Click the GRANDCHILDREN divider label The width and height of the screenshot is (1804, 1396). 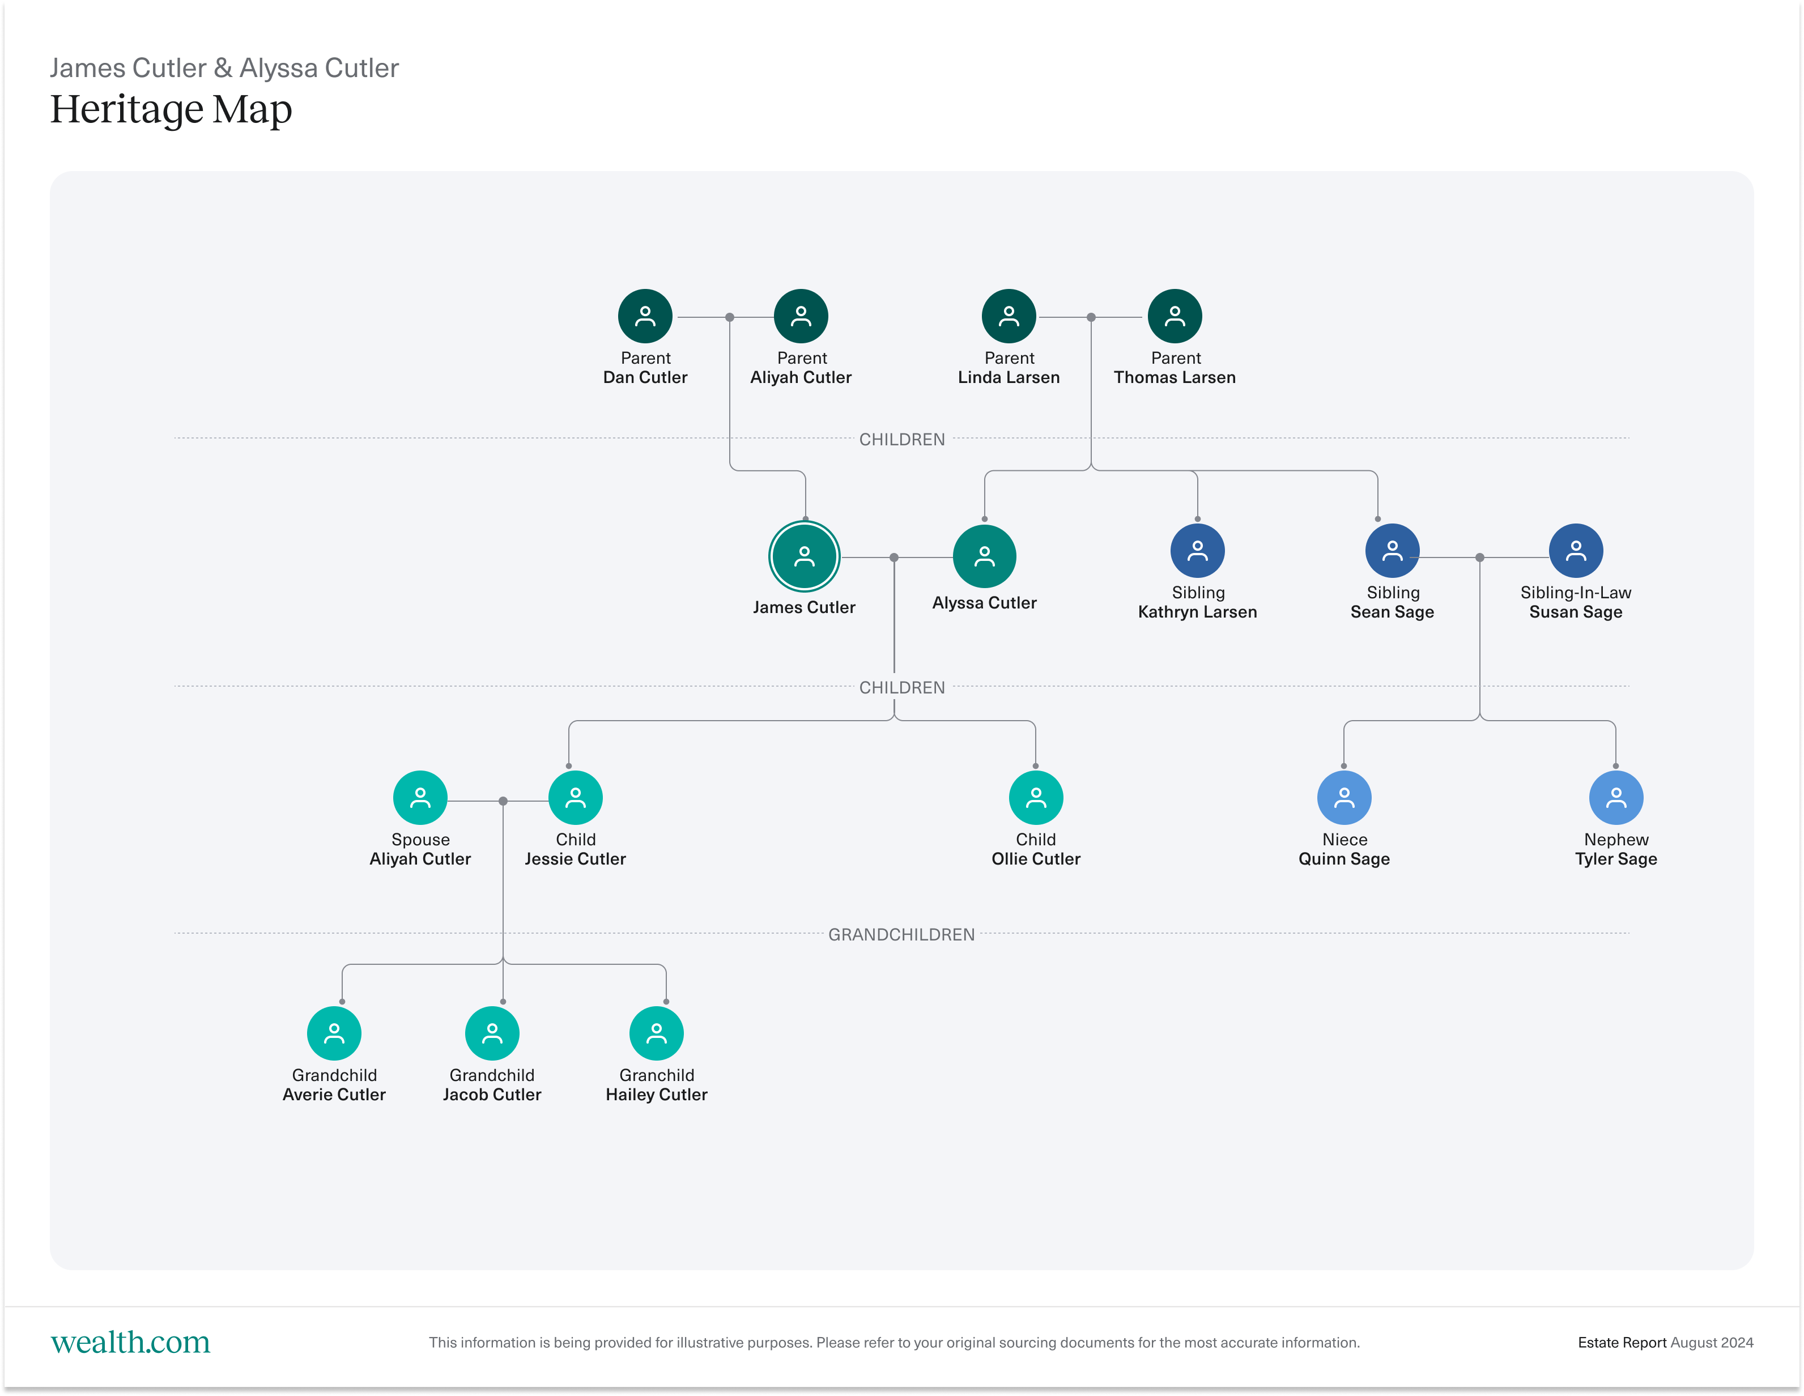click(901, 934)
